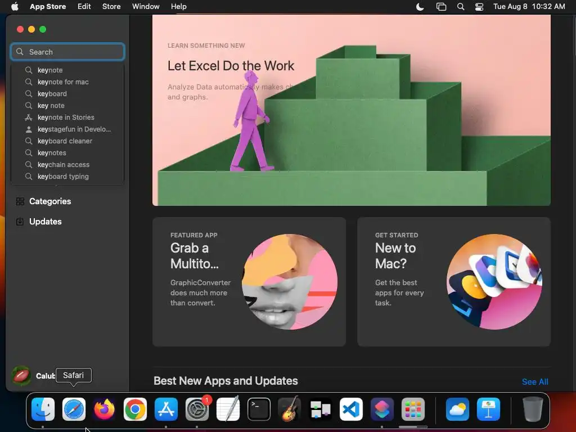This screenshot has width=576, height=432.
Task: Open Stage Manager menu bar icon
Action: pos(441,7)
